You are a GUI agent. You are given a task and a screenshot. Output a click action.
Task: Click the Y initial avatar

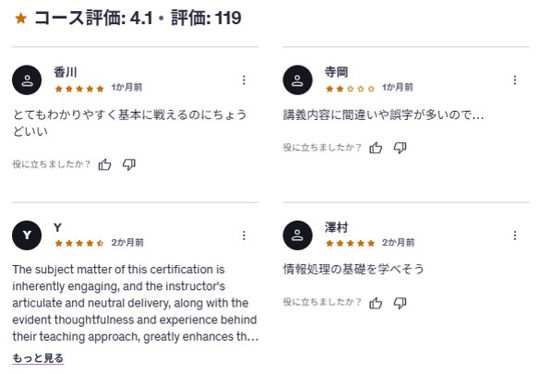pyautogui.click(x=27, y=235)
